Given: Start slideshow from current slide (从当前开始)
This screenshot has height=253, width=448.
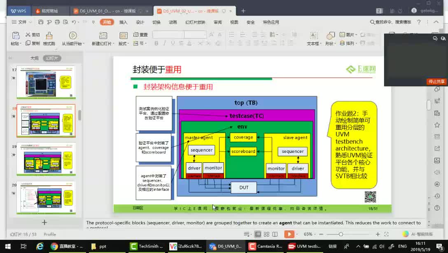Looking at the screenshot, I should click(72, 39).
